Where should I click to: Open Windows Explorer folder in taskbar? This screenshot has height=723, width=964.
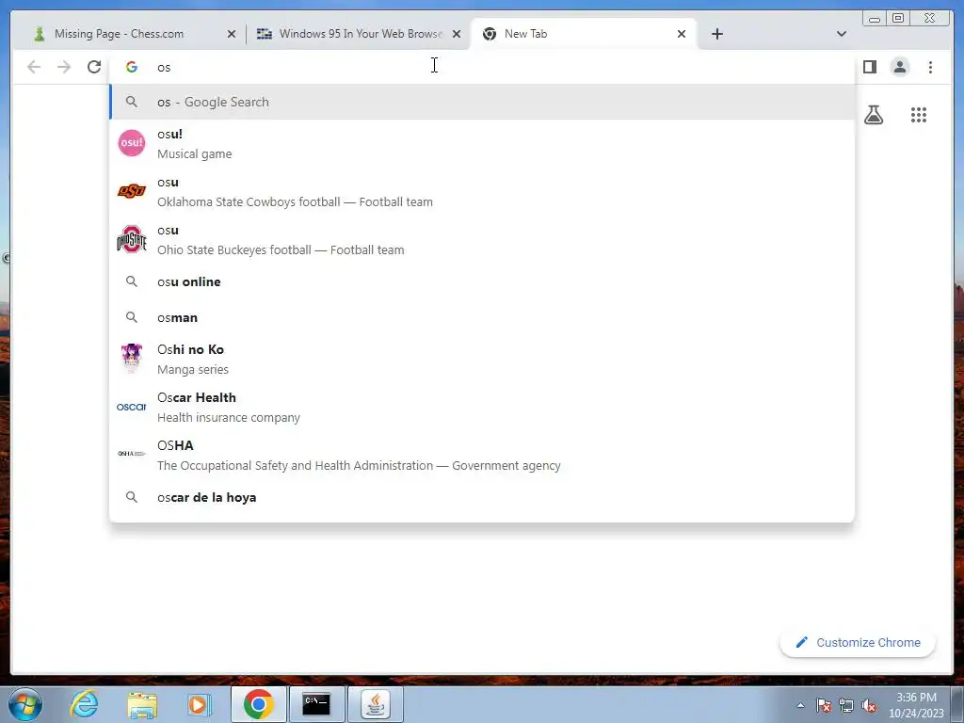tap(142, 704)
